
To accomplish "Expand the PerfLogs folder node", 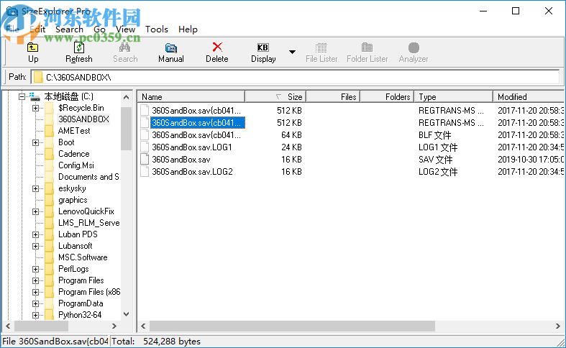I will 35,270.
